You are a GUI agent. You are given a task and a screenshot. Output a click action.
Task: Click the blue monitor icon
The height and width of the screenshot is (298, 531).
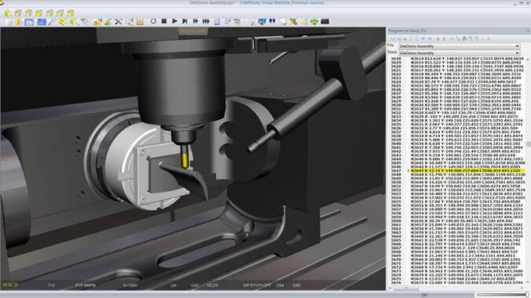coord(262,22)
